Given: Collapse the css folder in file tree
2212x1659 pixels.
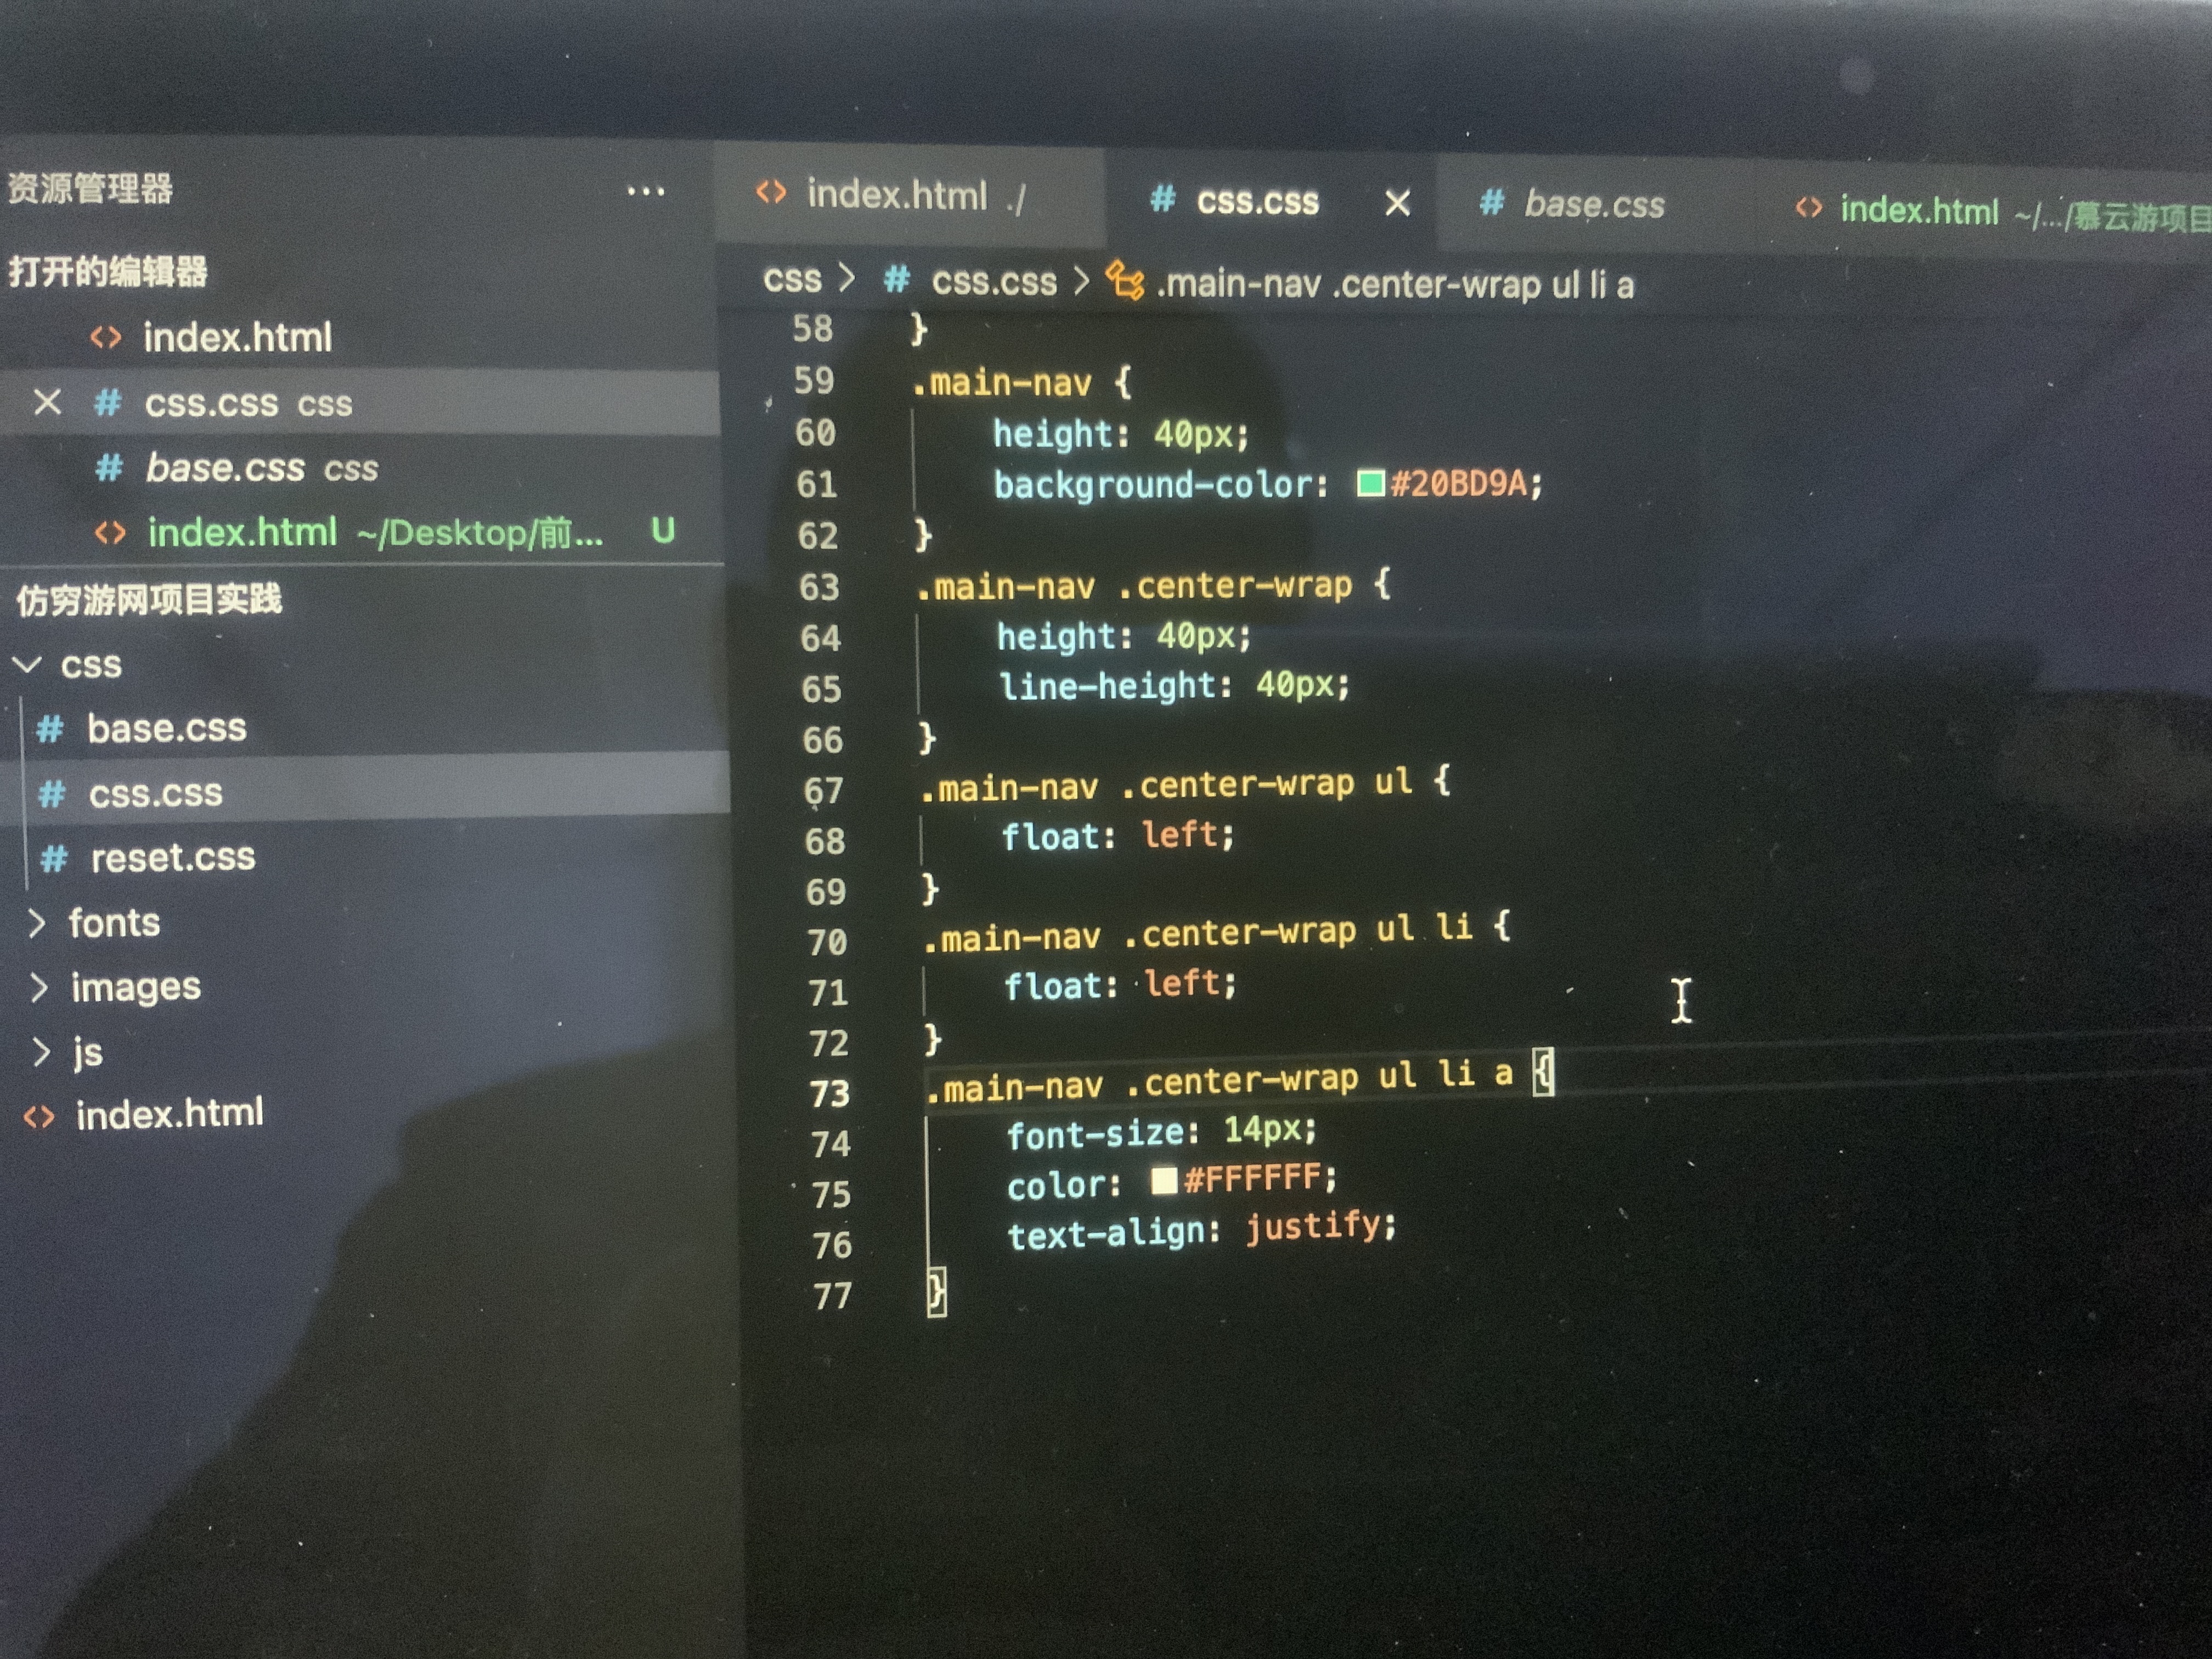Looking at the screenshot, I should (x=68, y=664).
